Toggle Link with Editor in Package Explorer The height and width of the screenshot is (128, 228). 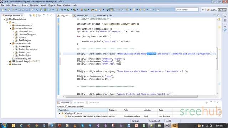point(34,15)
